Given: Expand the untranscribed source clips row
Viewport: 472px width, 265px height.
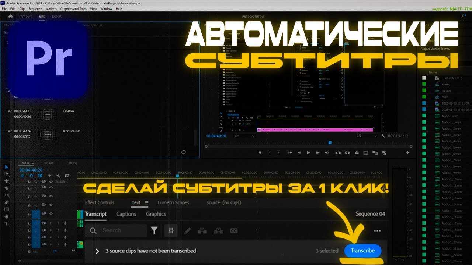Looking at the screenshot, I should point(97,251).
